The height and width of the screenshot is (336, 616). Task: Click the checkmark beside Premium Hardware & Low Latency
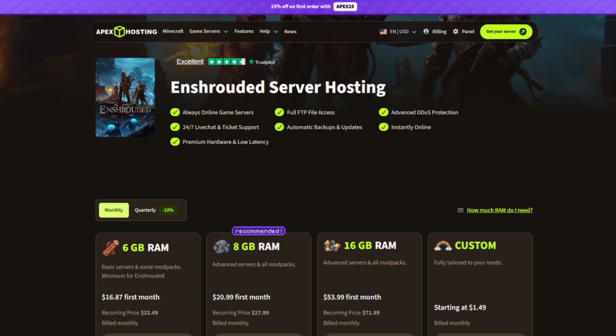pyautogui.click(x=175, y=142)
